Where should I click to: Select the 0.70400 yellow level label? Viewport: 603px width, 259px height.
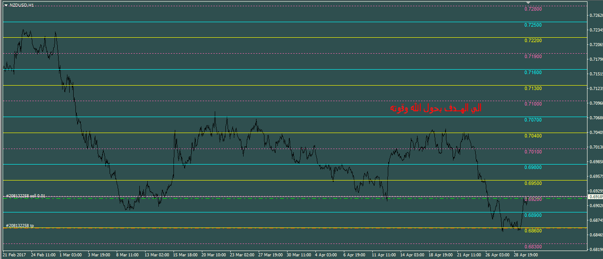pyautogui.click(x=533, y=136)
